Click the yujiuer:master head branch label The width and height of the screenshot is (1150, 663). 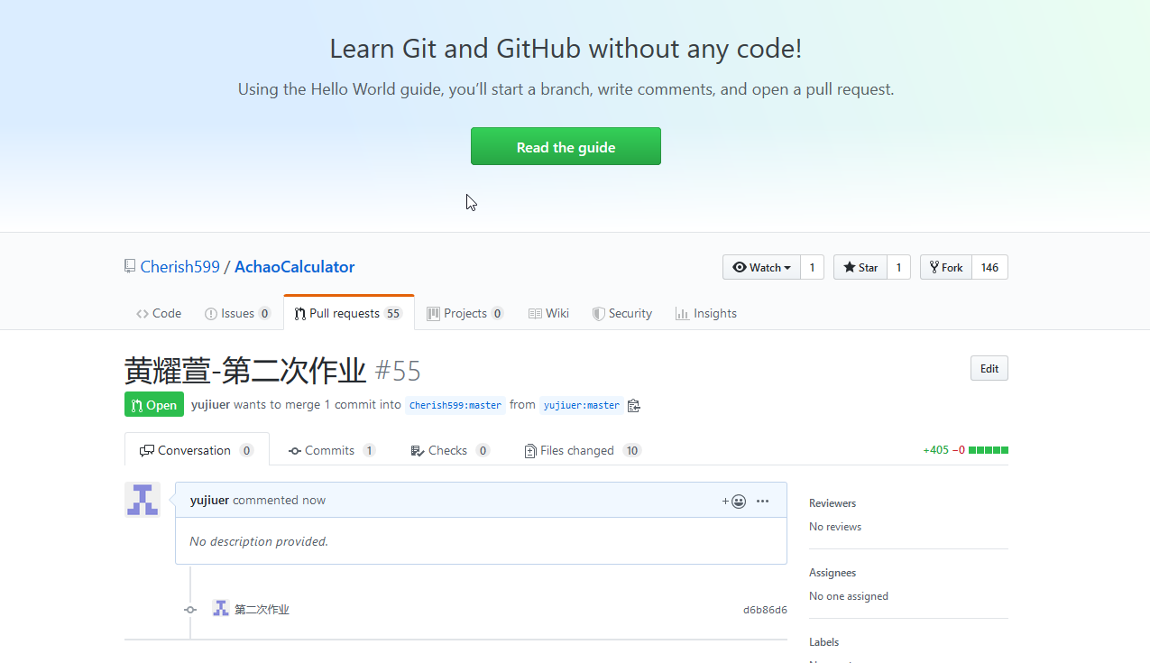pos(582,405)
